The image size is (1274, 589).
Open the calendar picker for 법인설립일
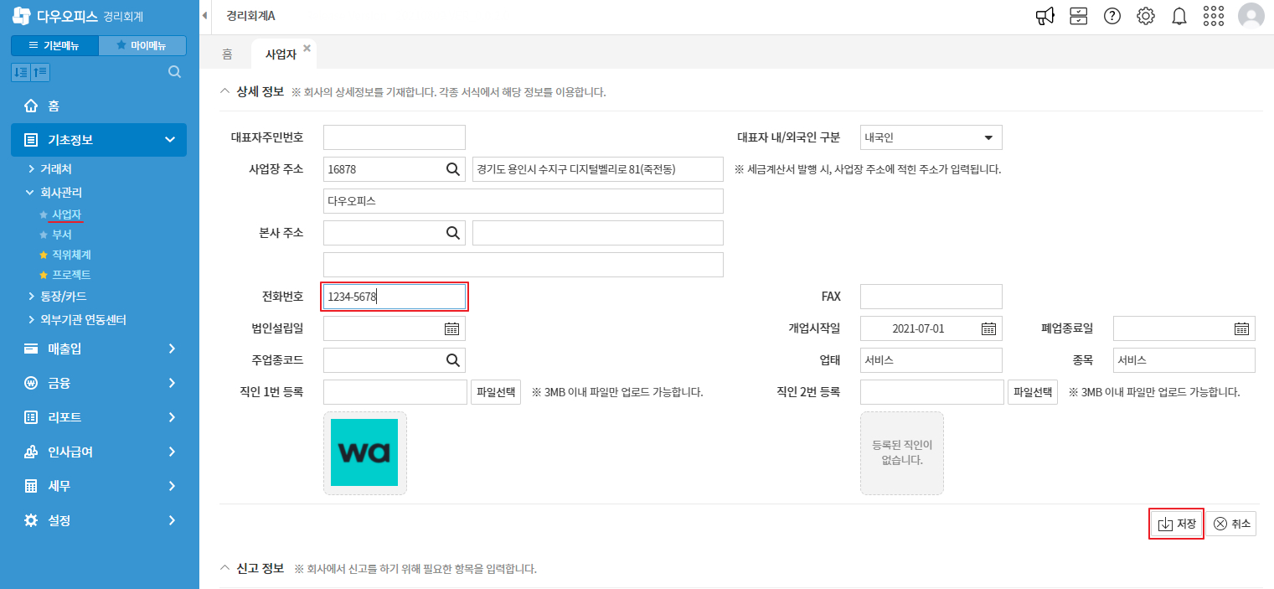point(451,328)
